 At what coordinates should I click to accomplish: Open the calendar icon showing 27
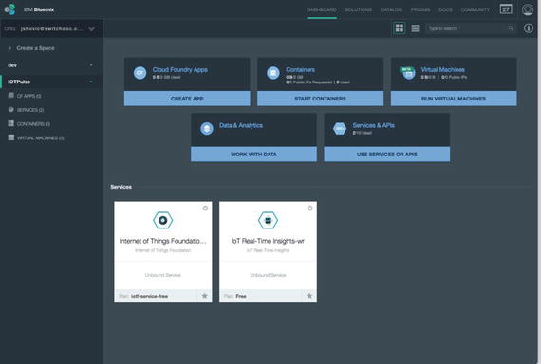tap(506, 9)
